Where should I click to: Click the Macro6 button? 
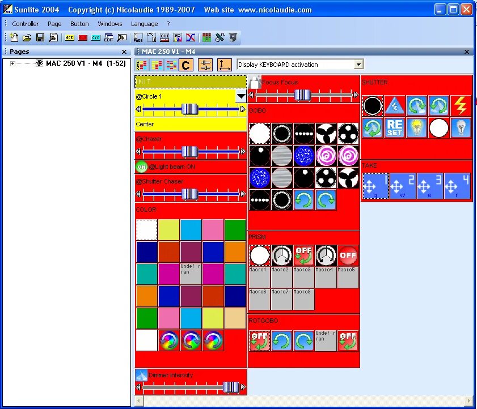(x=259, y=299)
